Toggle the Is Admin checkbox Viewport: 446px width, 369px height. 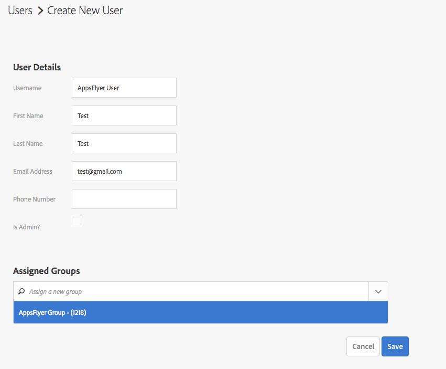pyautogui.click(x=77, y=222)
